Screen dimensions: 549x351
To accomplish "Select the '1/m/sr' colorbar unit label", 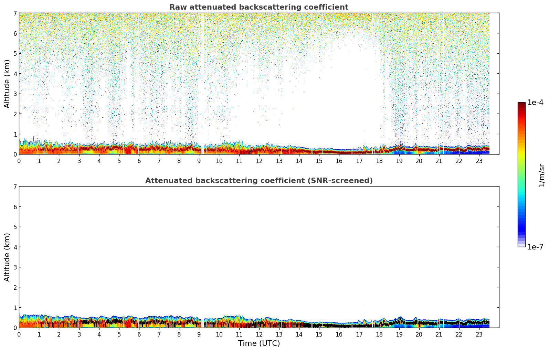I will 541,175.
